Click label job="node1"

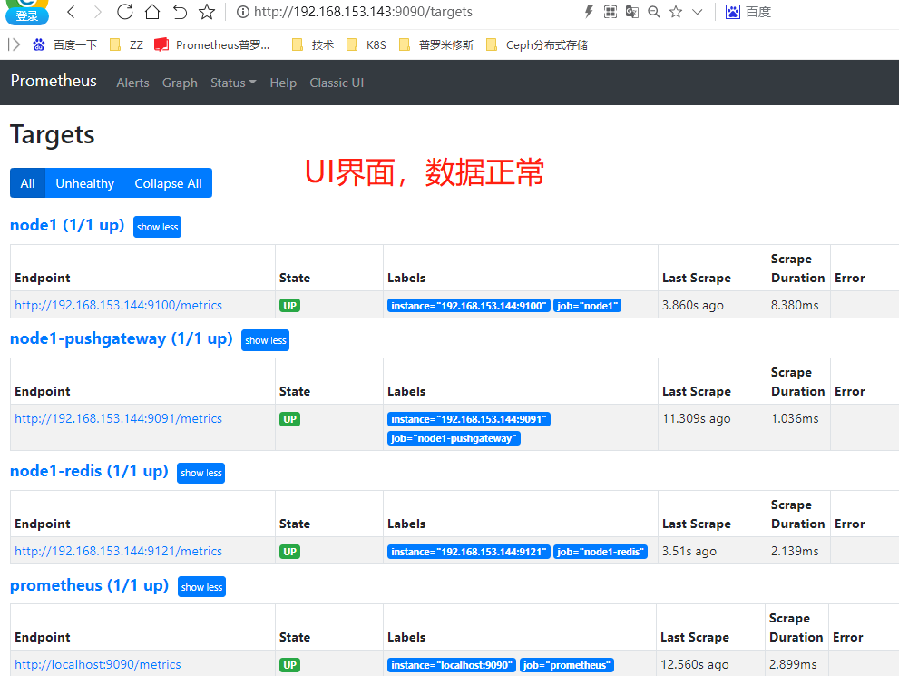[587, 306]
